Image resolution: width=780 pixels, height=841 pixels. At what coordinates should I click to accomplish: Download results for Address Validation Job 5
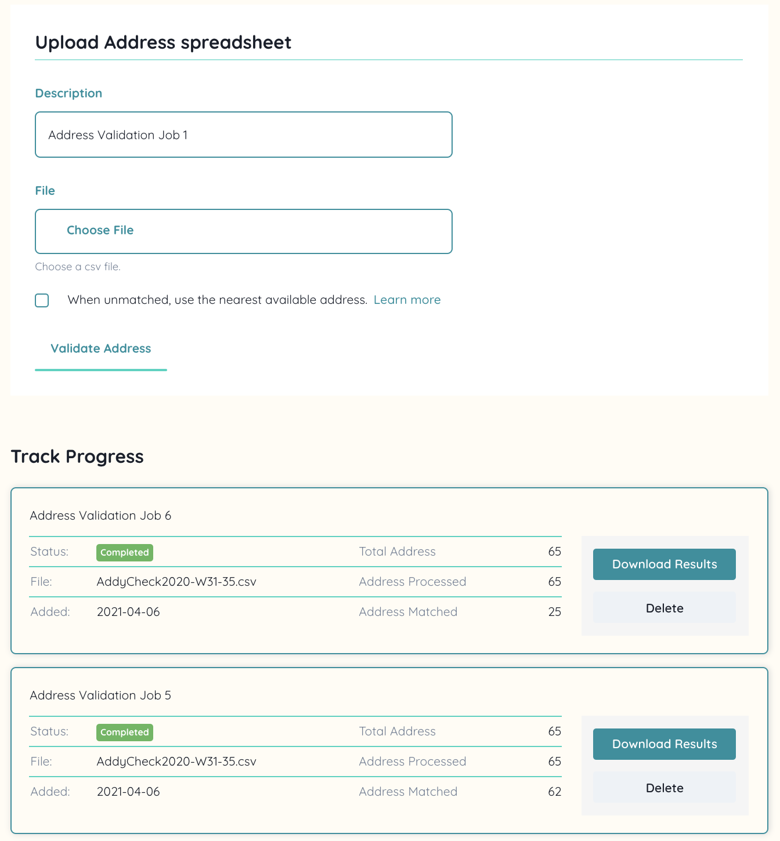point(664,744)
